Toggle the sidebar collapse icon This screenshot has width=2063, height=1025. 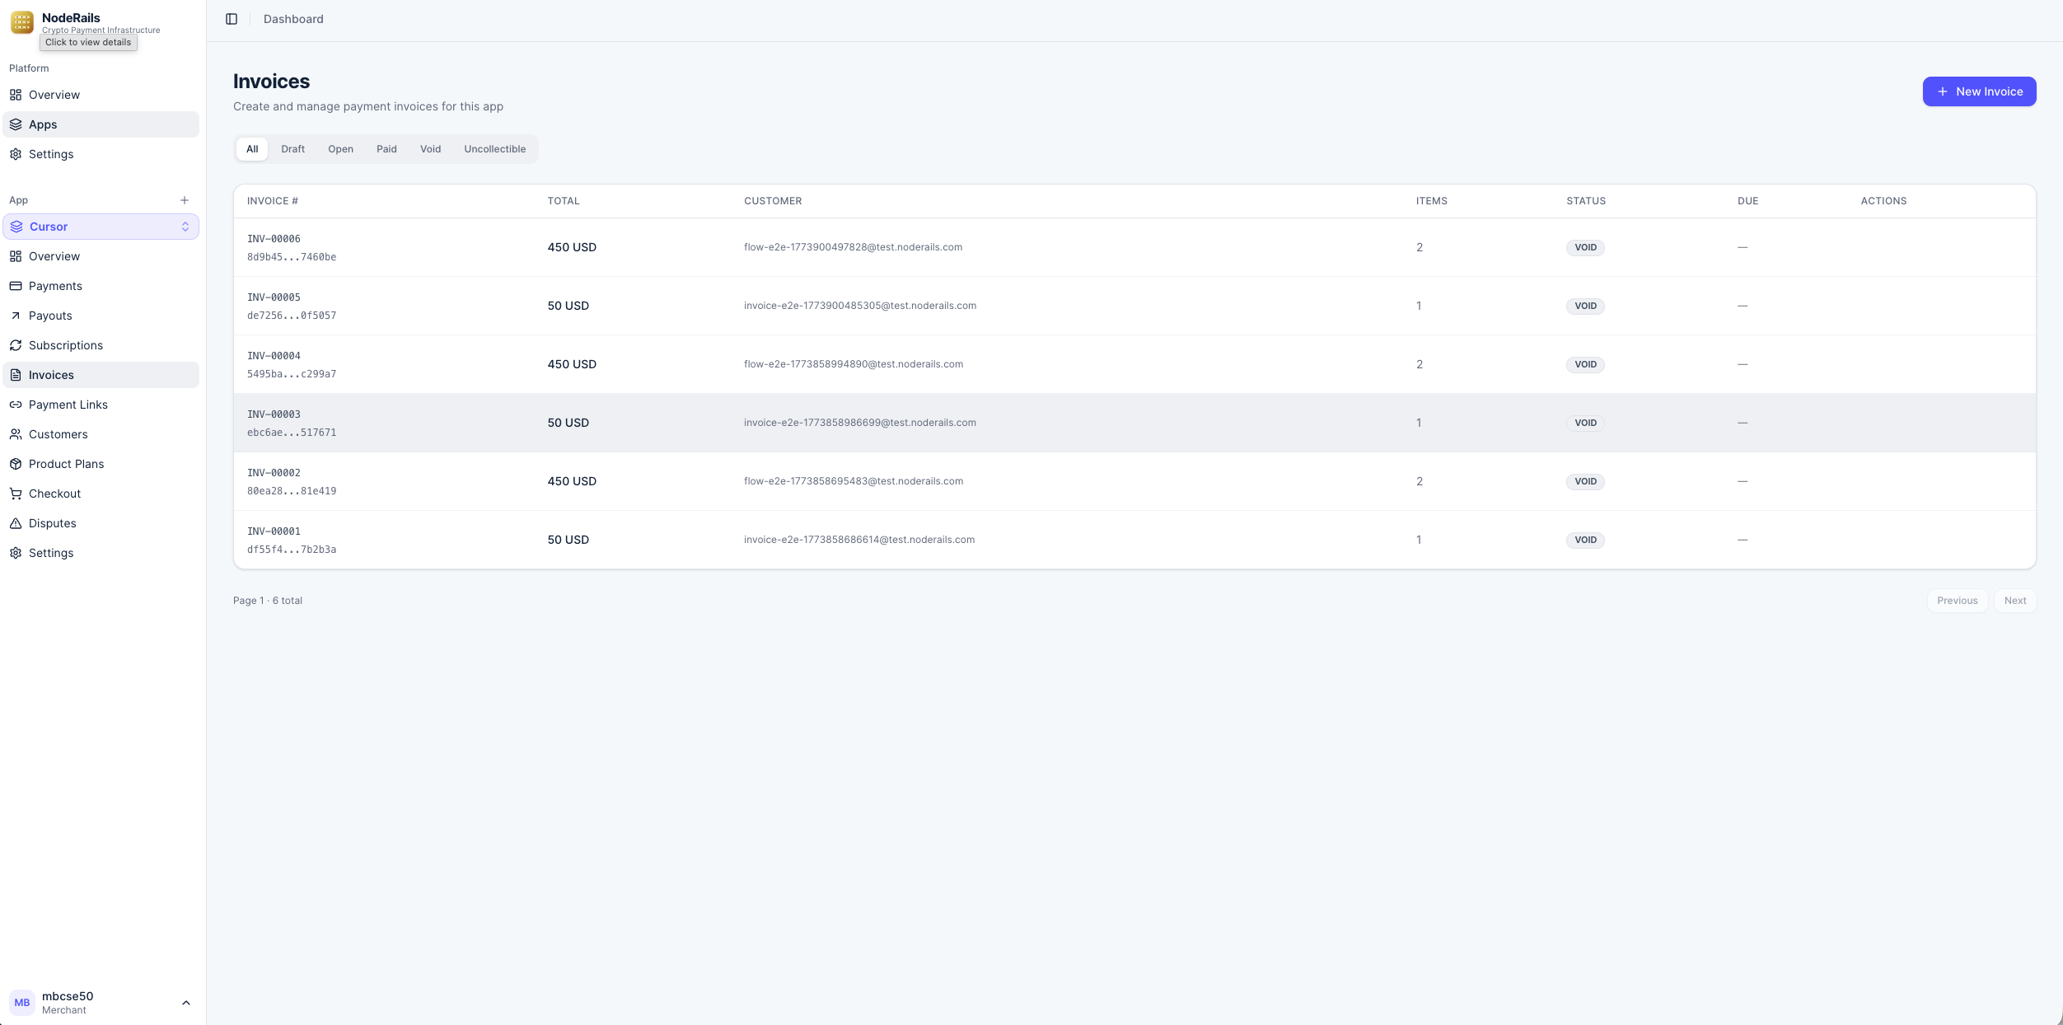tap(232, 19)
